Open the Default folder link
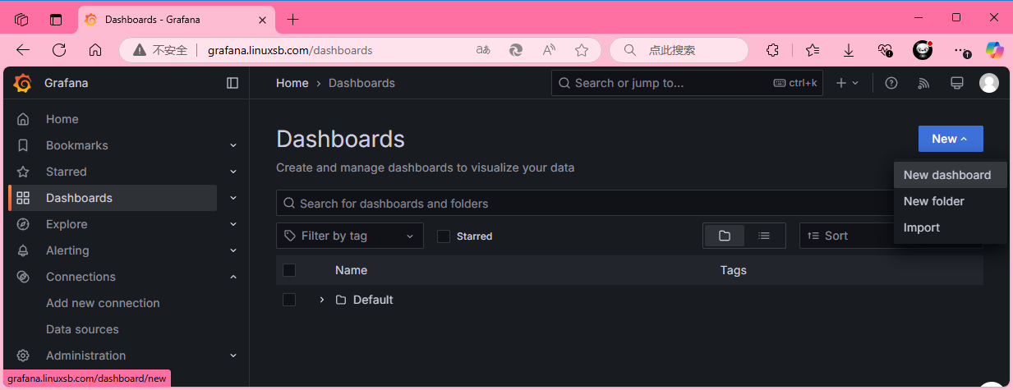1013x390 pixels. [373, 300]
